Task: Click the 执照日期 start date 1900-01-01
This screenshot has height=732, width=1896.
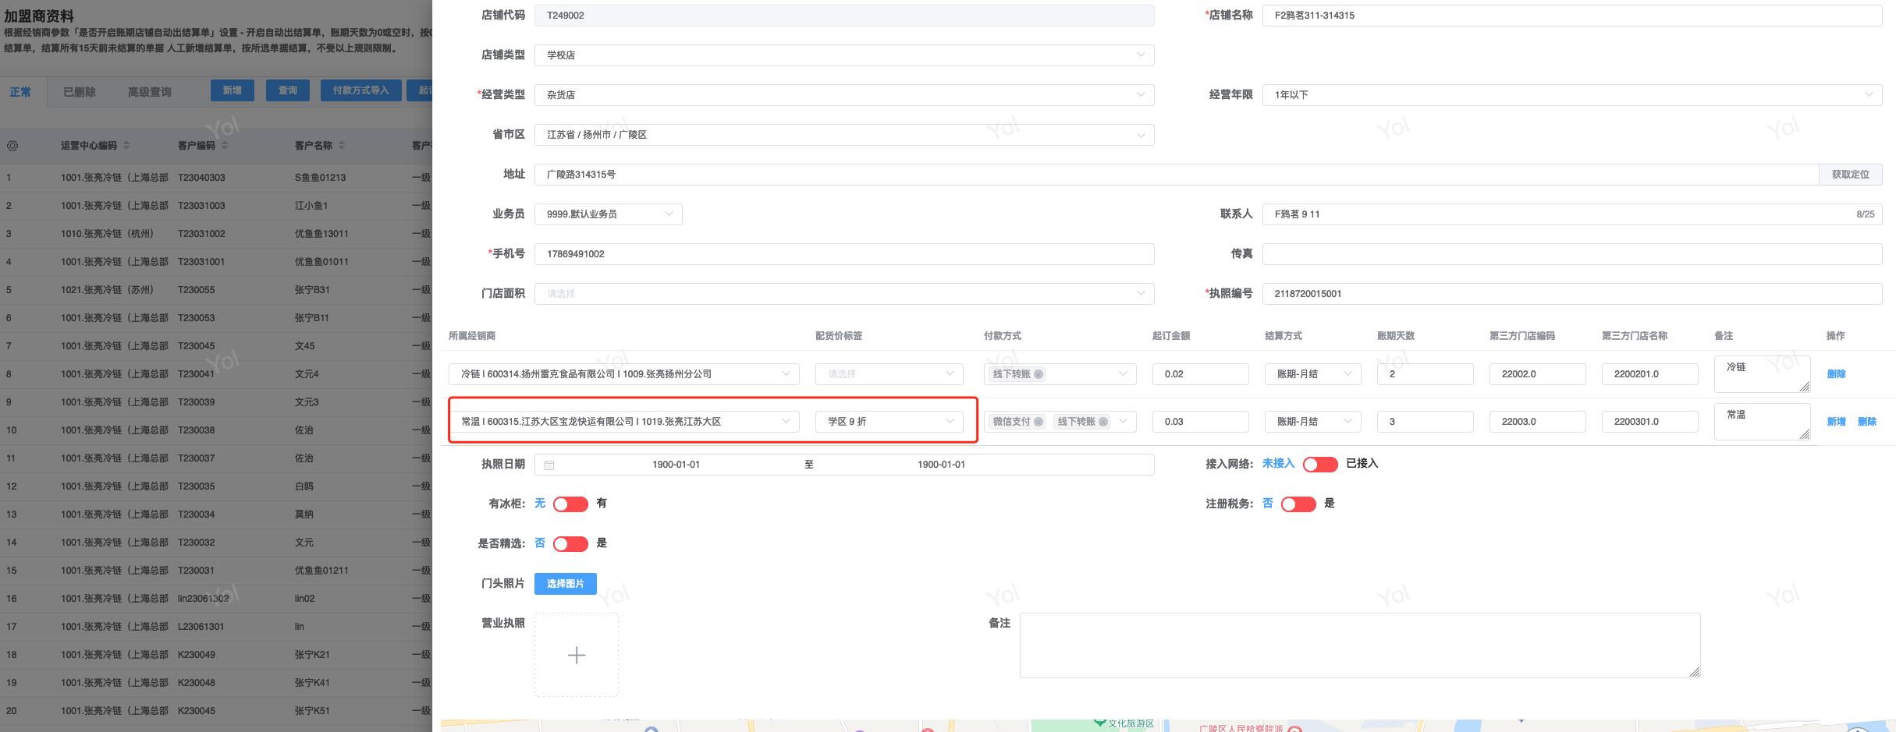Action: point(676,465)
